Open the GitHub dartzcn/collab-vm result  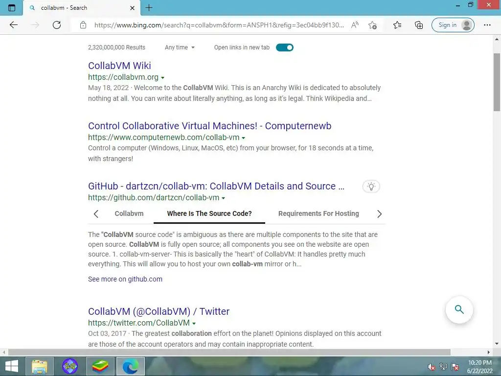[x=216, y=186]
